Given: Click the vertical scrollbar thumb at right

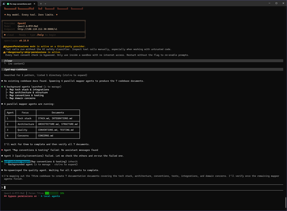Looking at the screenshot, I should [x=285, y=203].
